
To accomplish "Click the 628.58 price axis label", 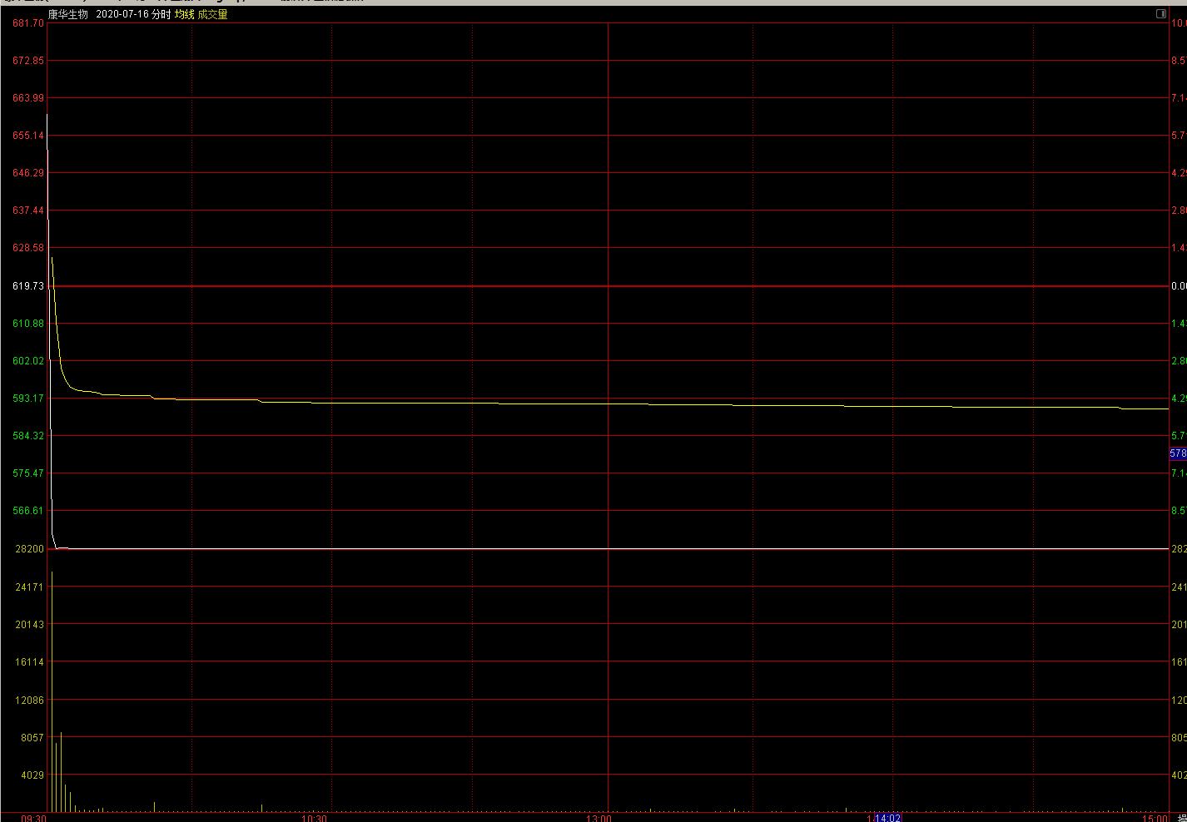I will [x=28, y=248].
